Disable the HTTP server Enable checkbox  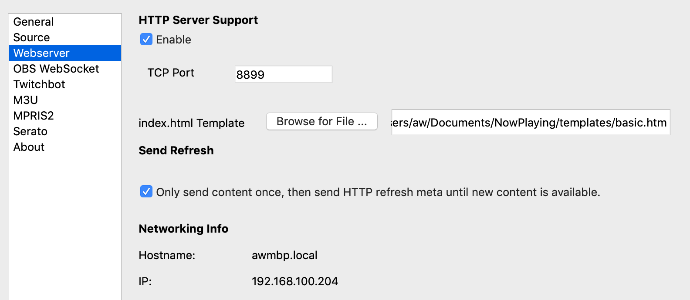coord(146,40)
